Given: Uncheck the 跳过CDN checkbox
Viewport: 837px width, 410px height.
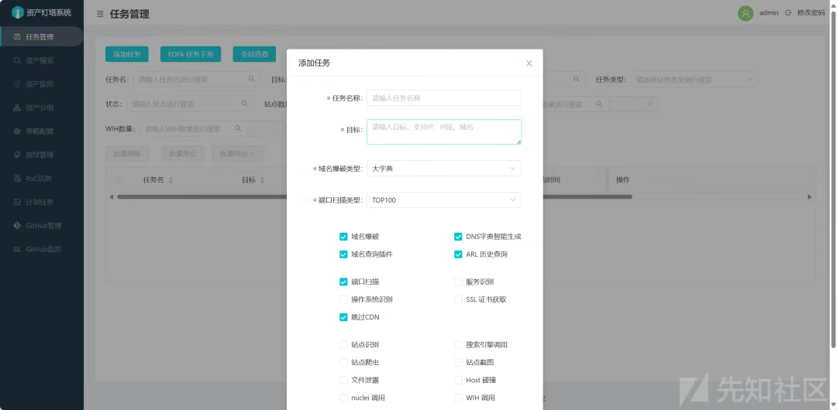Looking at the screenshot, I should (x=343, y=317).
